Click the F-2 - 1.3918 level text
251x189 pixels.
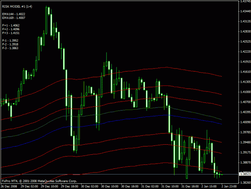10,44
